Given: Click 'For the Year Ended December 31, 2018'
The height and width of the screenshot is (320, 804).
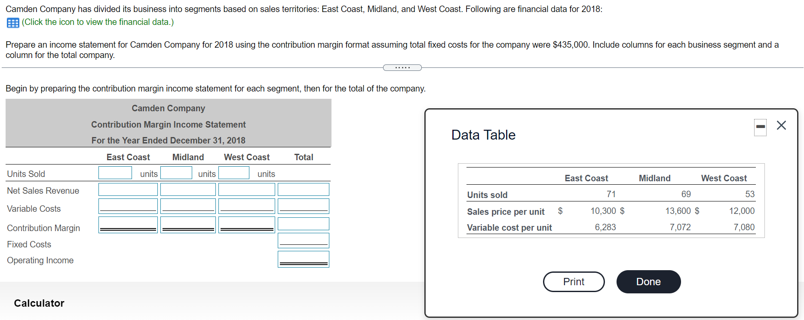Looking at the screenshot, I should 169,140.
